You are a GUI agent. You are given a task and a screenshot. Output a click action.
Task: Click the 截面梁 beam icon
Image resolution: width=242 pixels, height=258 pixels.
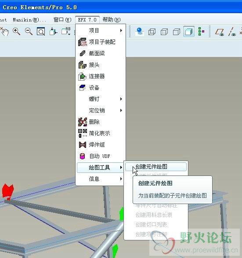click(x=83, y=54)
